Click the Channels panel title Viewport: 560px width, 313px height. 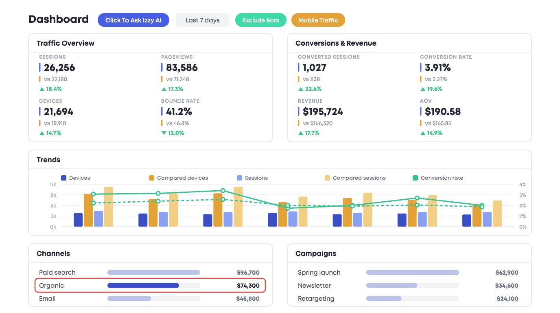[53, 253]
